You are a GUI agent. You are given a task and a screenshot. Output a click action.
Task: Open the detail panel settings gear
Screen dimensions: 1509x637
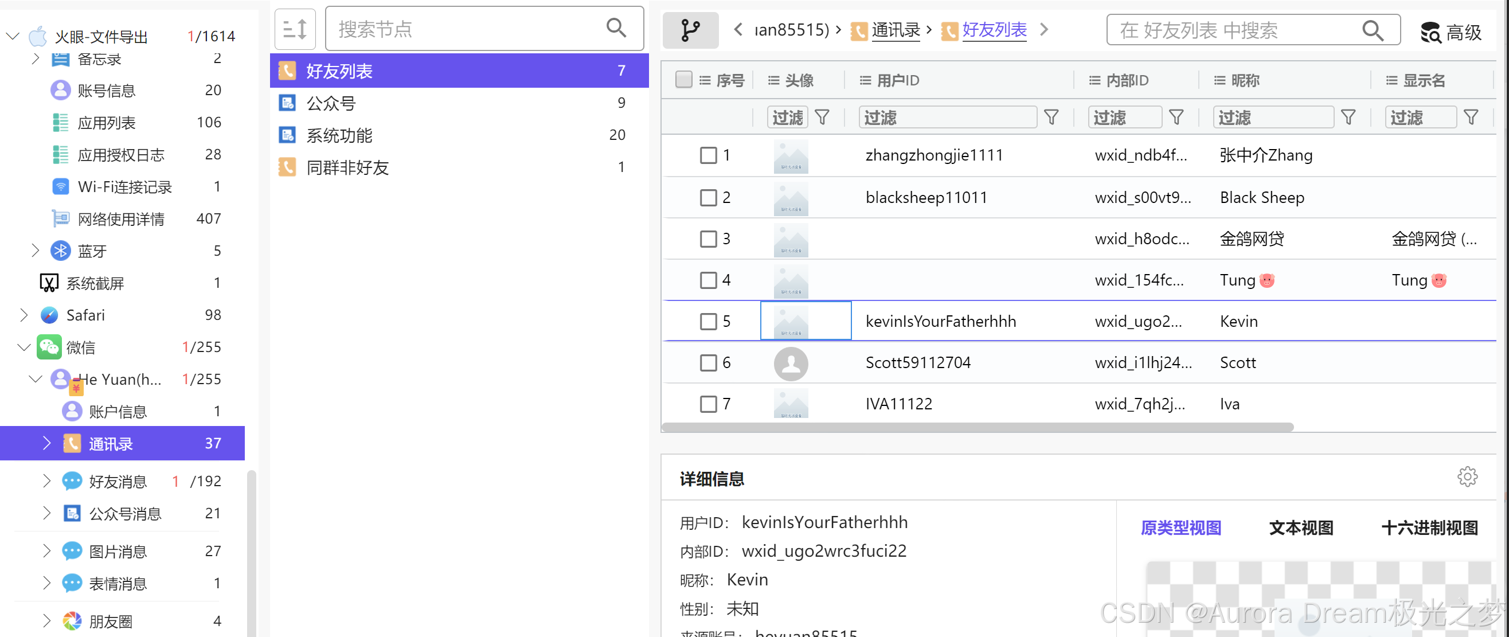1467,477
